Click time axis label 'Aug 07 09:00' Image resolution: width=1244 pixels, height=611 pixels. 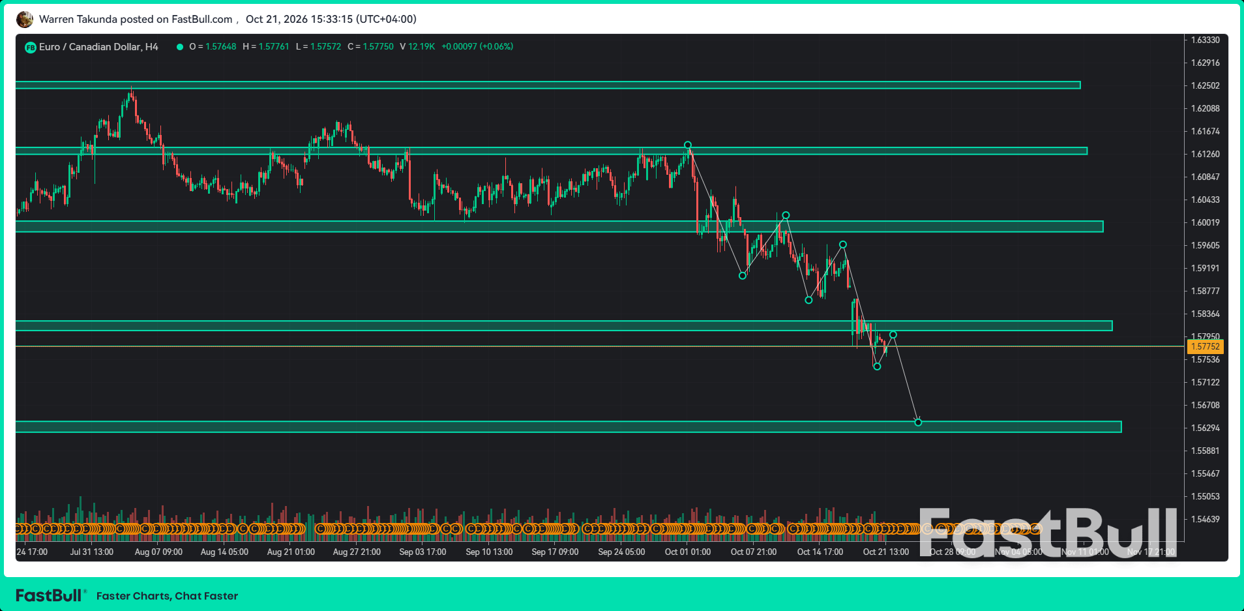coord(158,552)
